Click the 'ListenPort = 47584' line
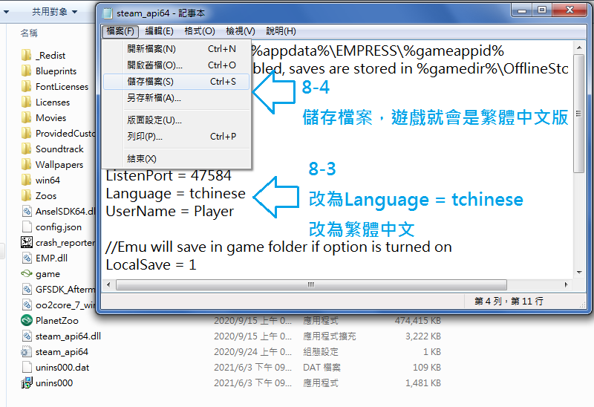Viewport: 594px width, 407px height. [x=169, y=175]
